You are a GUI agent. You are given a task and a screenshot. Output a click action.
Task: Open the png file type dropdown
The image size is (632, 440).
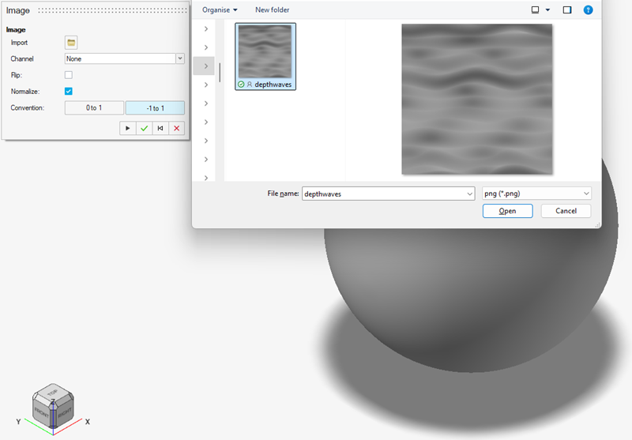pyautogui.click(x=536, y=194)
